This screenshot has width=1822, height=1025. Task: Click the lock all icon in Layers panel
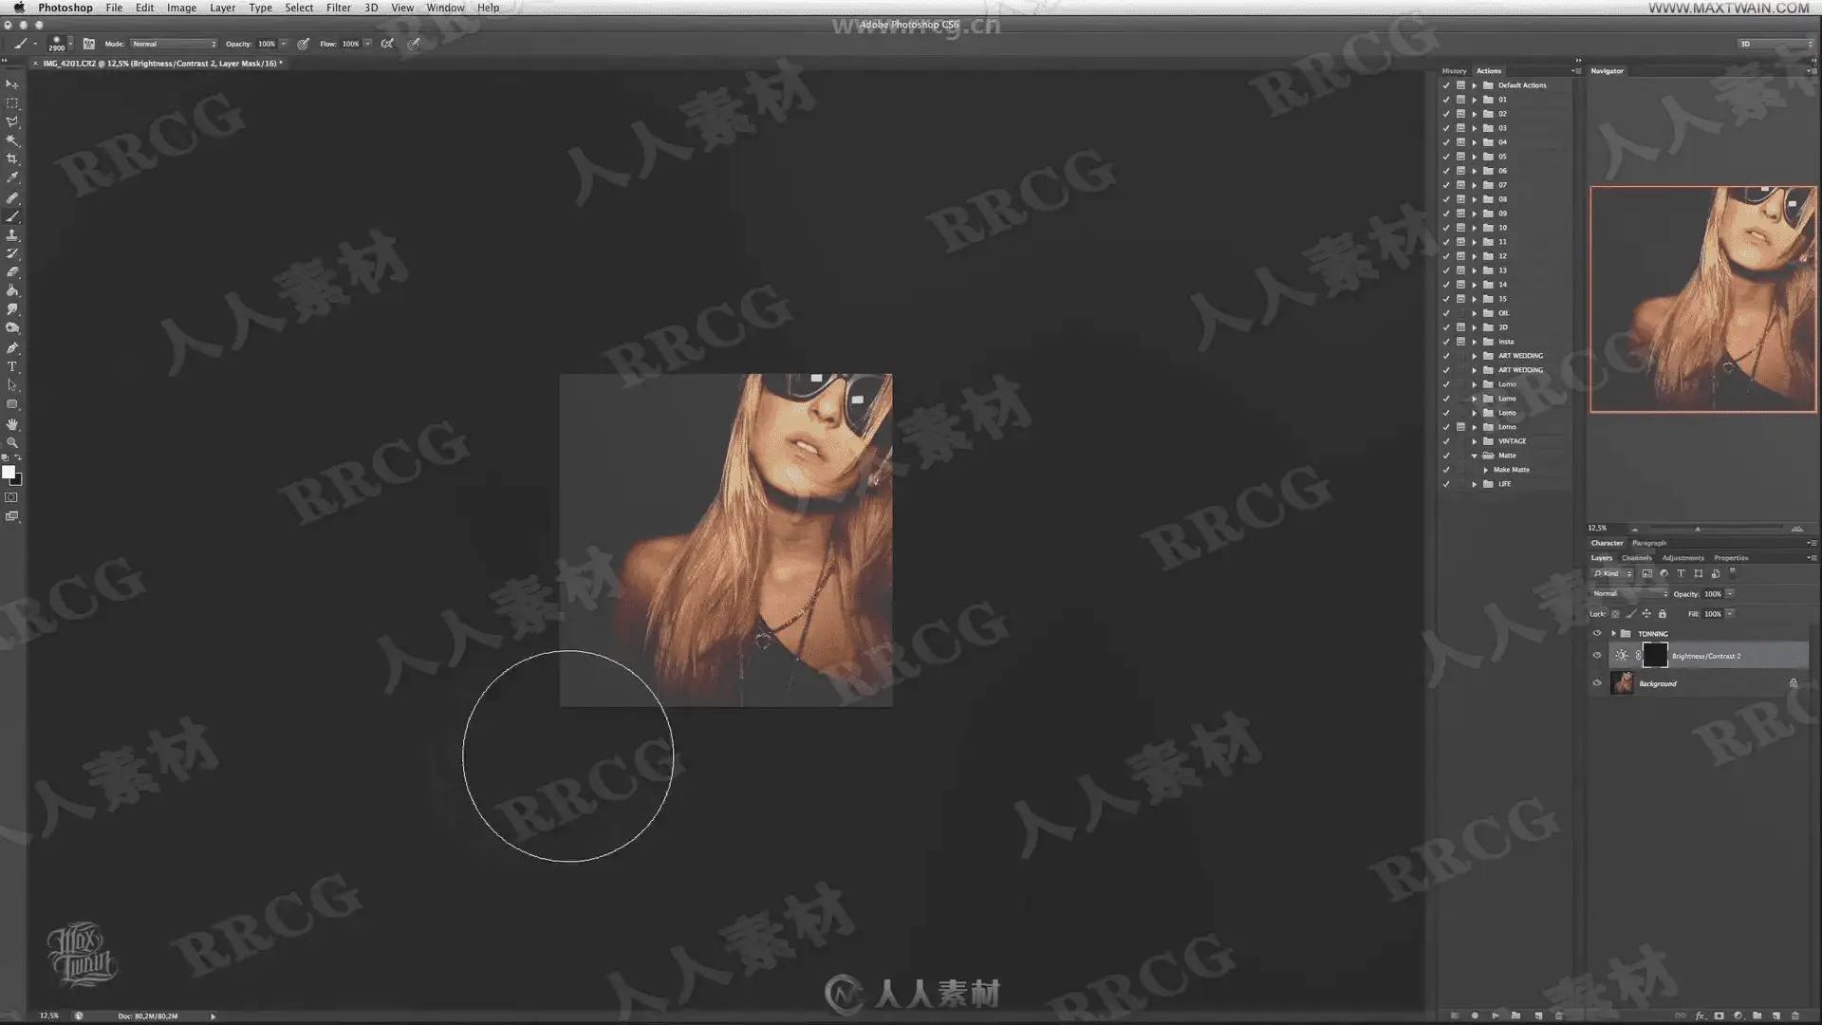tap(1663, 614)
